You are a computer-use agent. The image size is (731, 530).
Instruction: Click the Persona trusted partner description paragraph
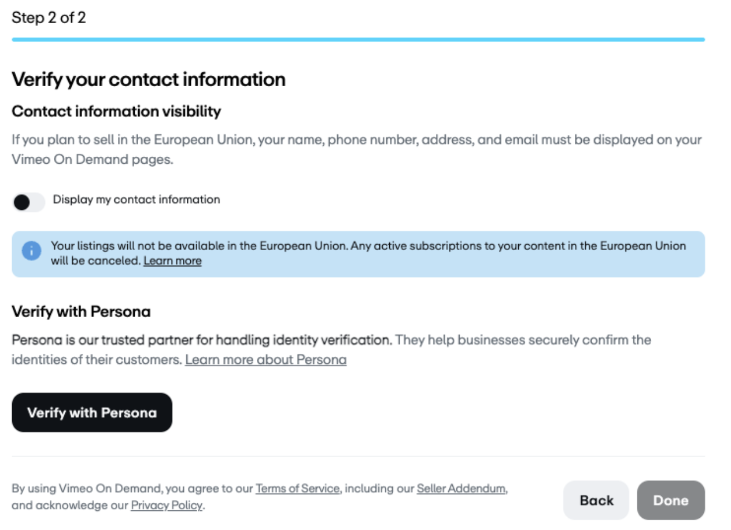coord(331,349)
